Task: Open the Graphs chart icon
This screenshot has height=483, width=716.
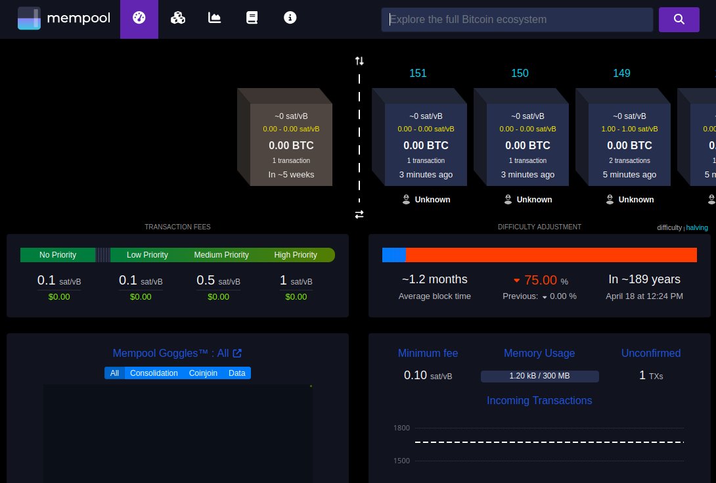Action: 215,18
